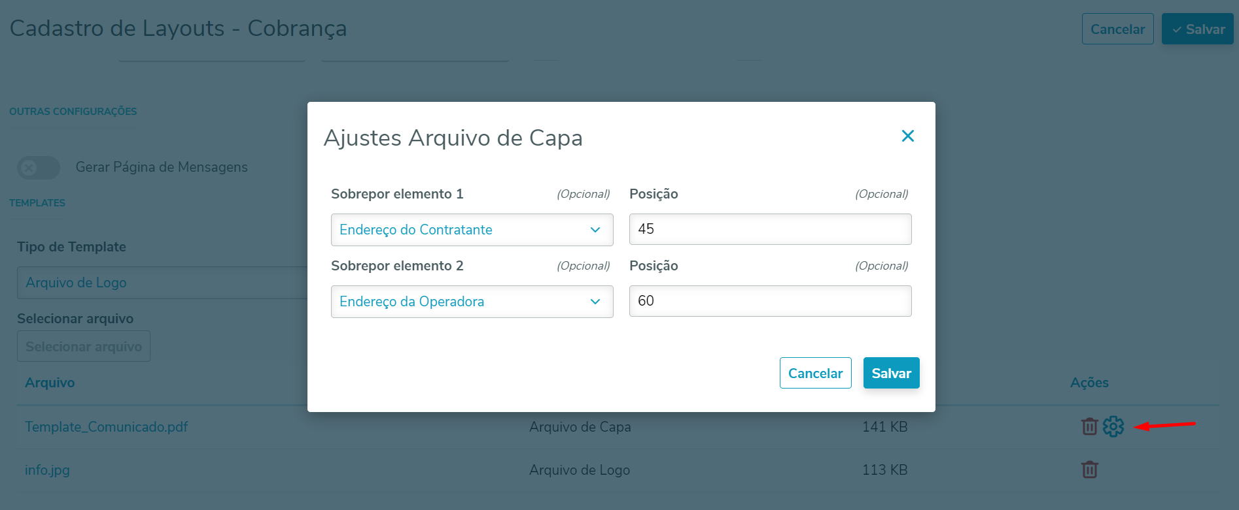Close the Ajustes Arquivo de Capa dialog
Screen dimensions: 1239x510
tap(907, 136)
